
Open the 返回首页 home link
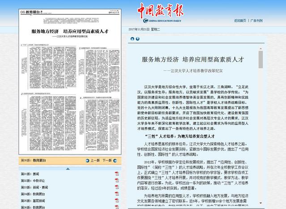click(240, 21)
